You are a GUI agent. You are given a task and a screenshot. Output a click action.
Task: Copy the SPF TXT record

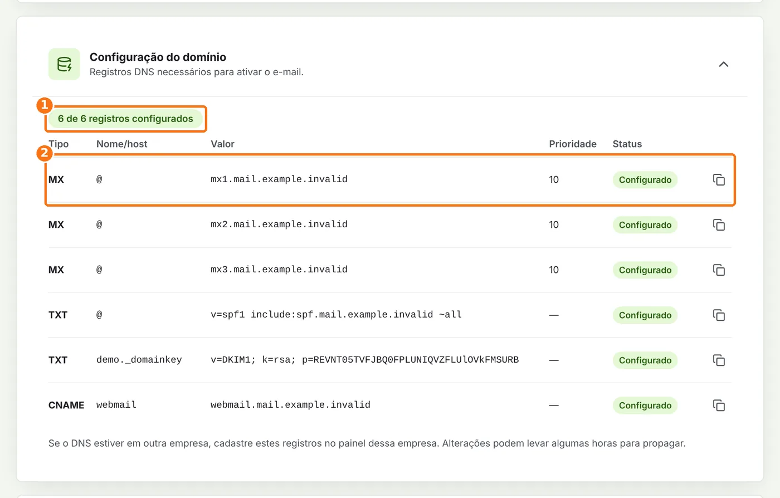(x=719, y=315)
